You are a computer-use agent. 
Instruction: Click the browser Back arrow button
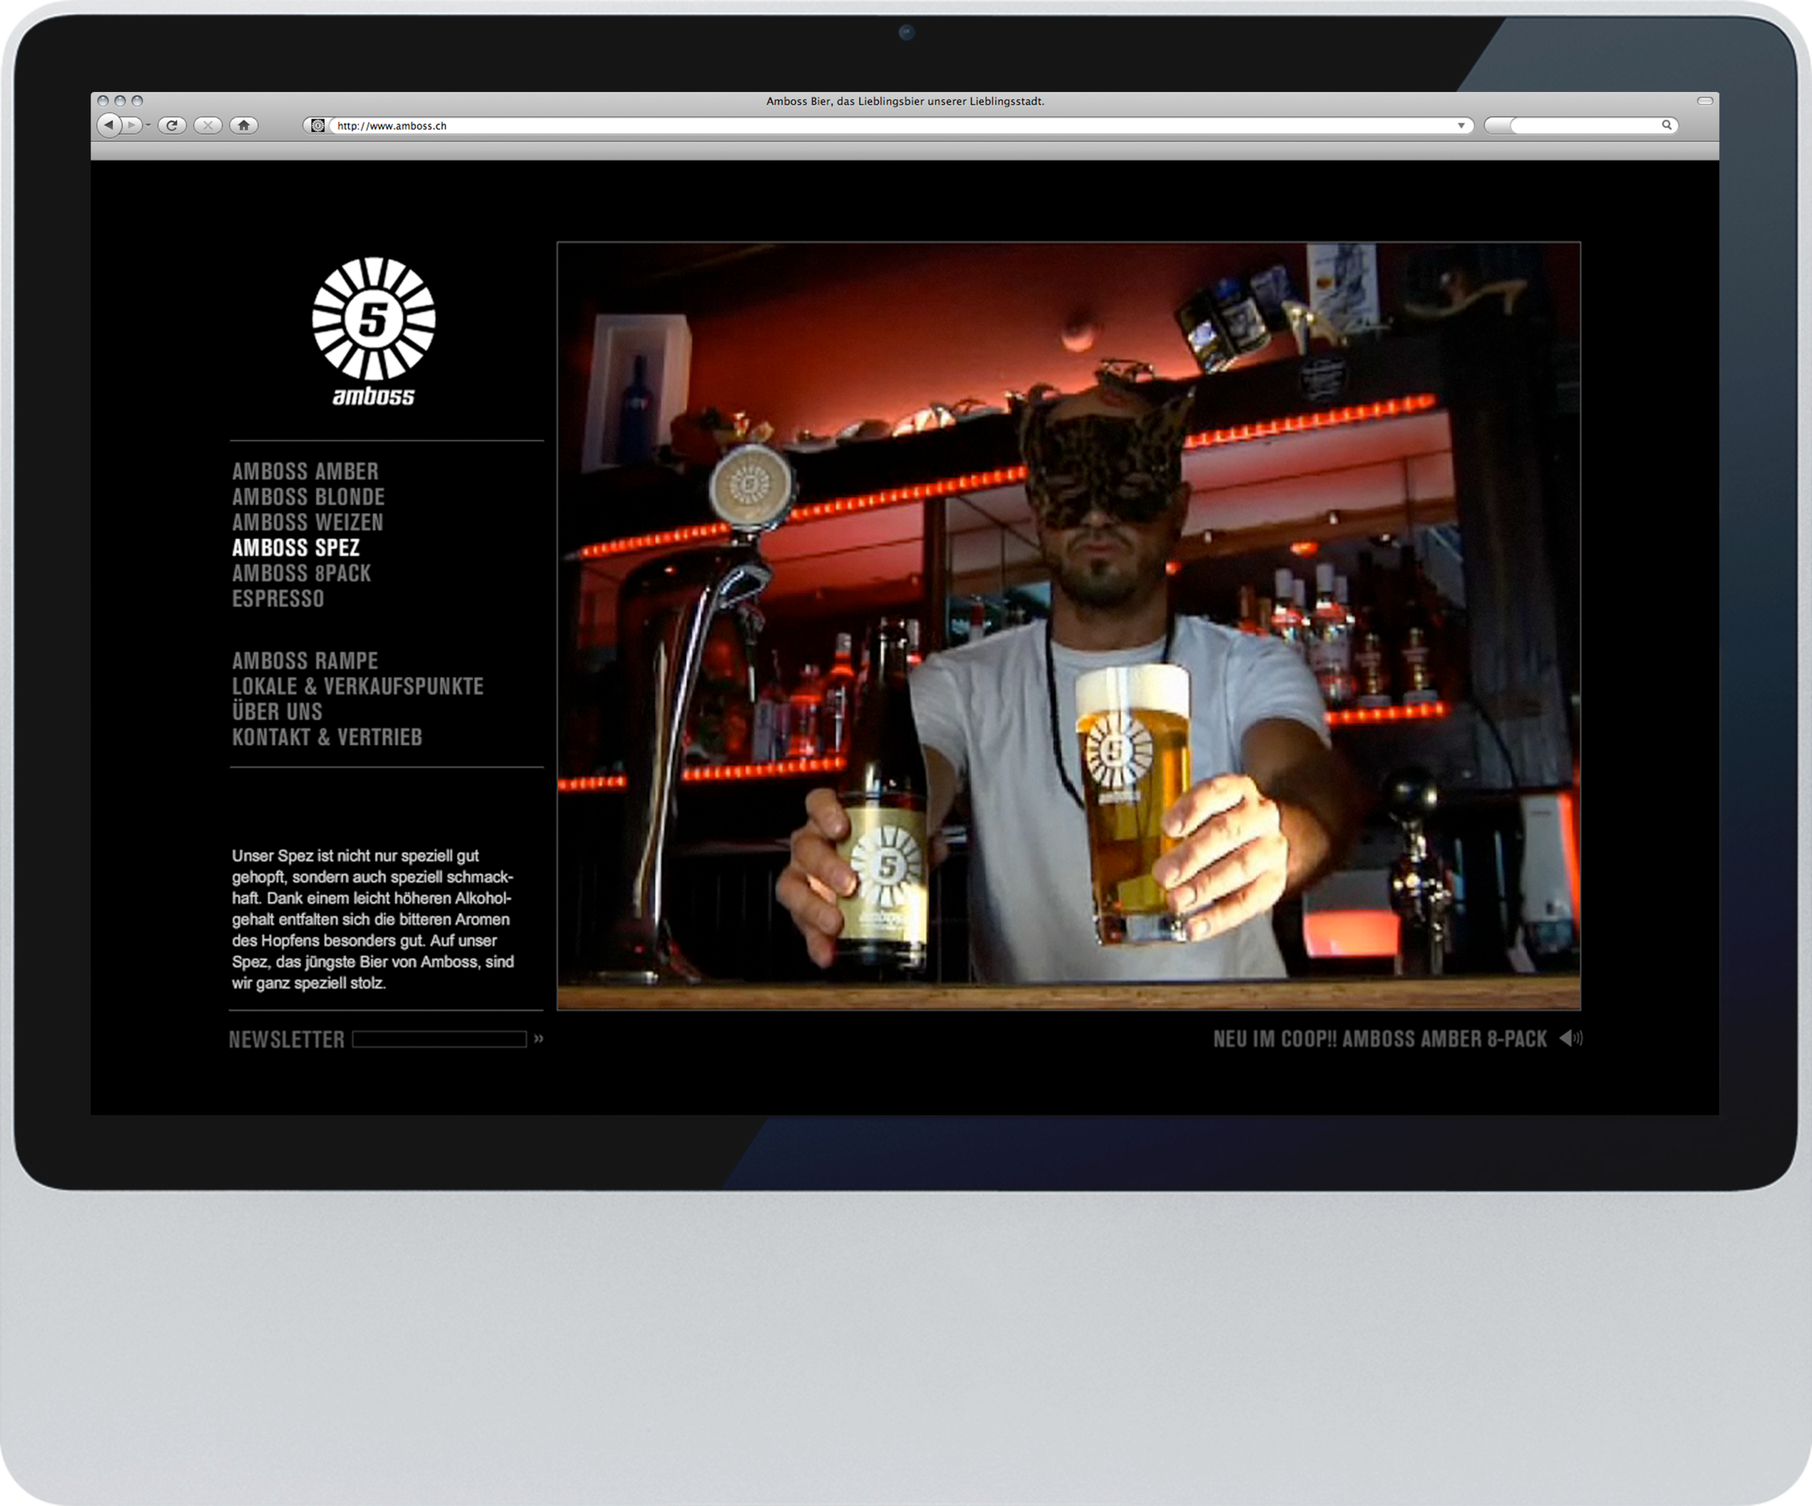point(109,125)
